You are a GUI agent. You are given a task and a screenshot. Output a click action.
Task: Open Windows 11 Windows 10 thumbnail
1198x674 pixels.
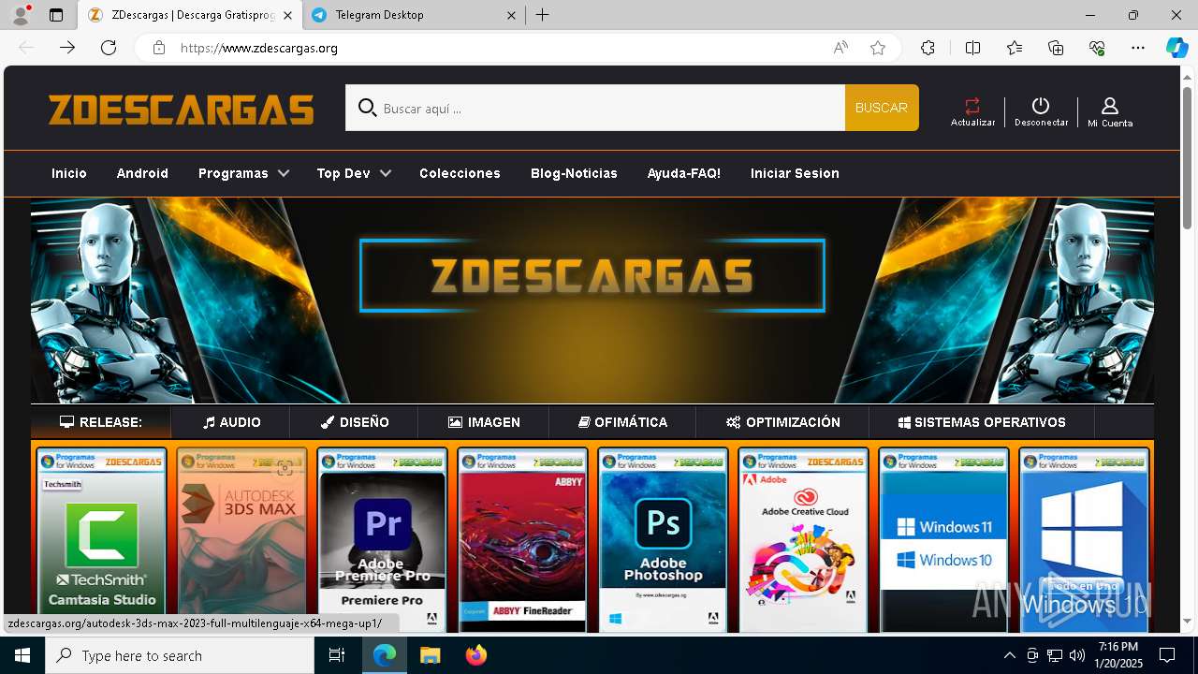click(x=943, y=540)
